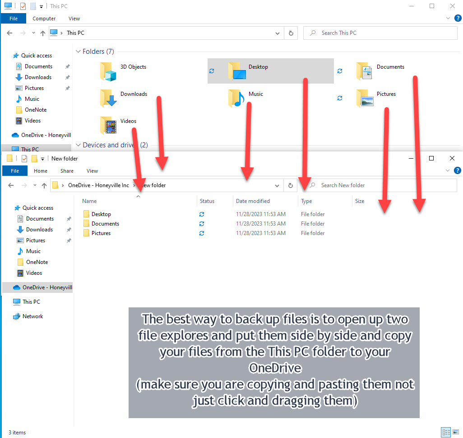Image resolution: width=463 pixels, height=438 pixels.
Task: Open OneNote in the lower window Quick access
Action: pyautogui.click(x=33, y=262)
